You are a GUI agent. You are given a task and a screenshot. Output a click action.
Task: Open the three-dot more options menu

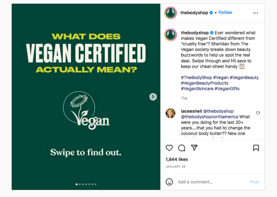pos(255,13)
